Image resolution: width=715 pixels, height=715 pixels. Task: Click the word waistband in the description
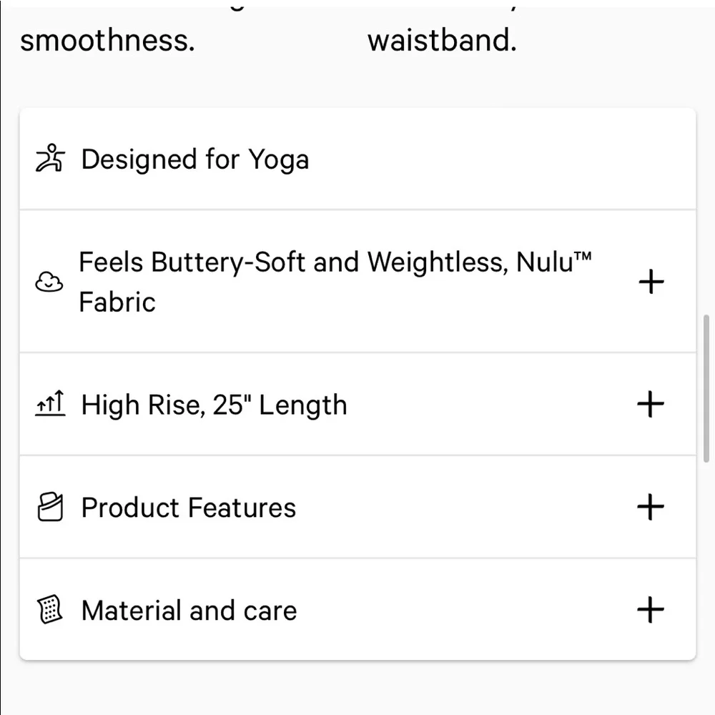[441, 41]
